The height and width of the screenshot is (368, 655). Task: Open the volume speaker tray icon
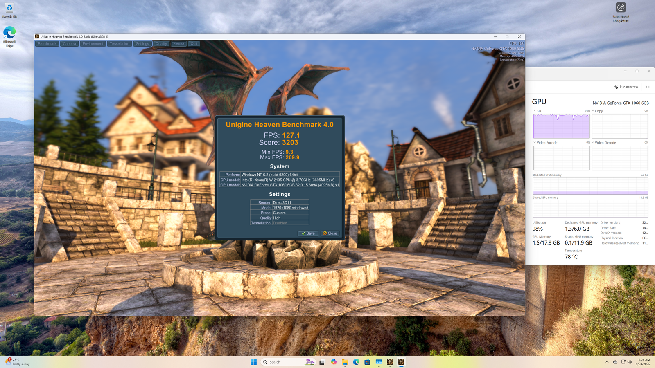point(630,362)
